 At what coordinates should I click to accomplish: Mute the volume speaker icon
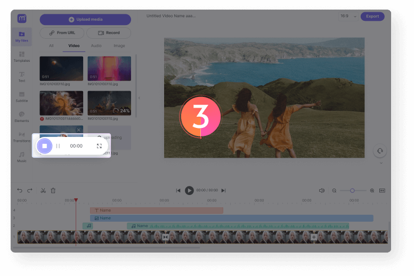tap(322, 190)
